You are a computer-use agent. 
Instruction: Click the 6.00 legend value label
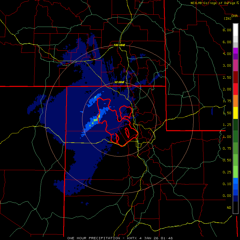tap(227, 42)
